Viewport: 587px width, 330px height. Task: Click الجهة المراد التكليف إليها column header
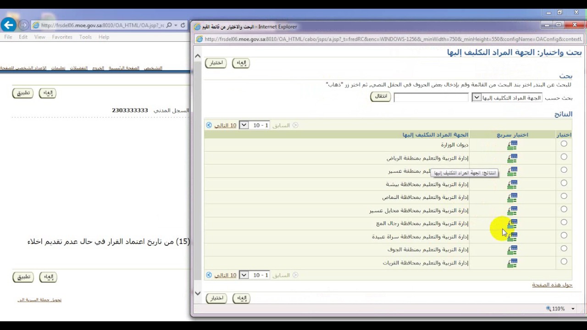click(435, 135)
